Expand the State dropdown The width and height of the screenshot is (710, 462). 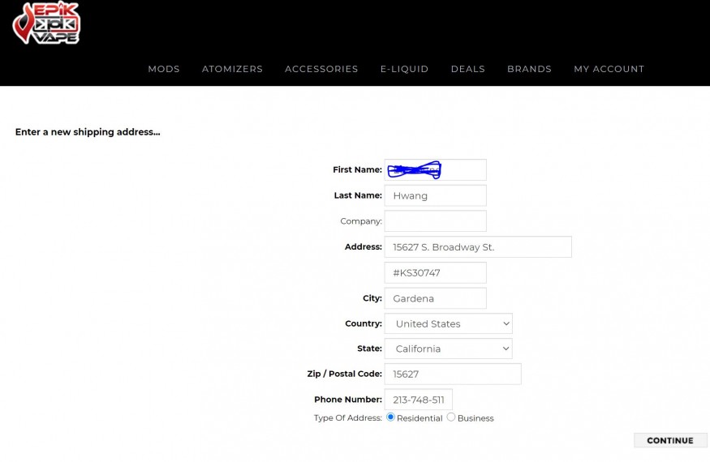[448, 349]
